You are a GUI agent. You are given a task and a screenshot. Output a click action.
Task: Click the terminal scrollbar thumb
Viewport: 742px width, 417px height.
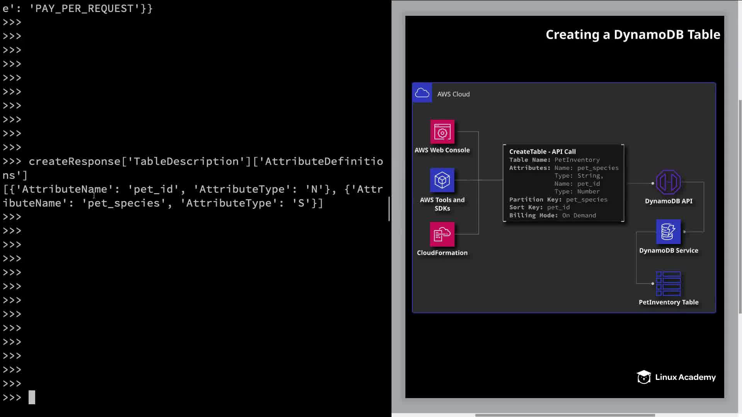coord(389,208)
